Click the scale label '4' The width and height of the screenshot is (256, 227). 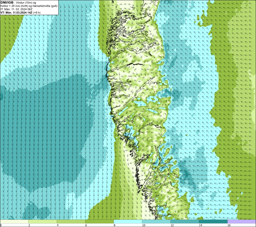click(x=58, y=225)
